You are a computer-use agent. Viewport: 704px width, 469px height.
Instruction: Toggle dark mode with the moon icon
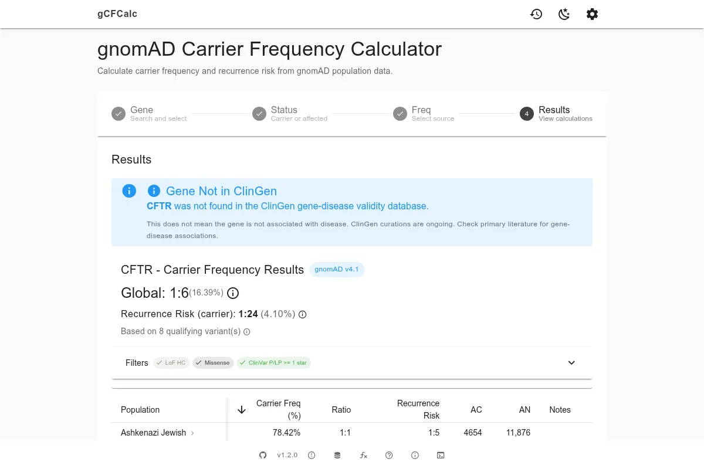point(564,14)
